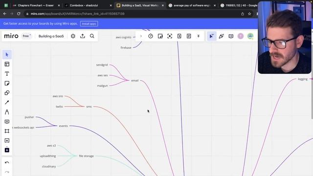Image resolution: width=313 pixels, height=176 pixels.
Task: Open board settings gear
Action: (73, 36)
